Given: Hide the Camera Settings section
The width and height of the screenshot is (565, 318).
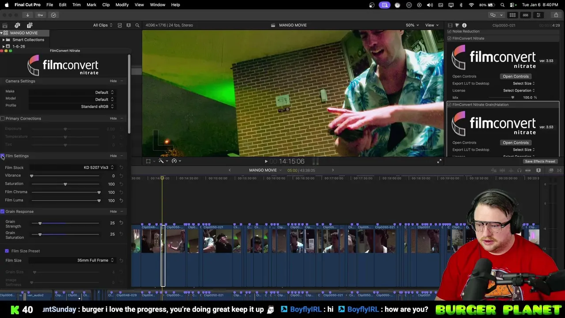Looking at the screenshot, I should point(113,81).
